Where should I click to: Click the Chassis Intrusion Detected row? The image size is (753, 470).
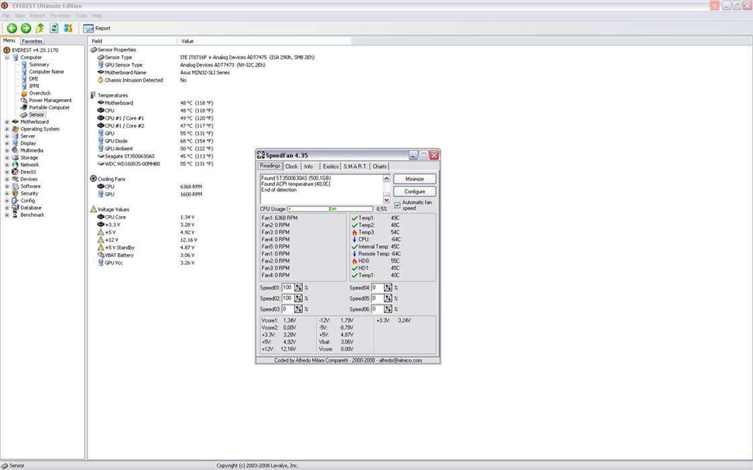coord(134,80)
